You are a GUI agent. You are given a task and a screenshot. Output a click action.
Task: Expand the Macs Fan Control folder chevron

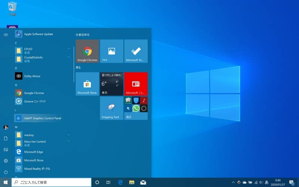pyautogui.click(x=68, y=141)
